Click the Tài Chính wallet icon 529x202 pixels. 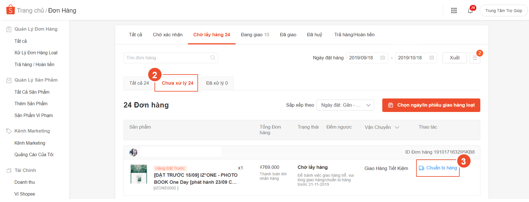click(x=9, y=171)
